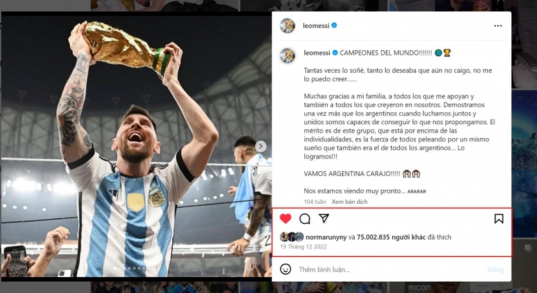Click the 19 Tháng 12 2022 date link
This screenshot has height=293, width=537.
[x=304, y=247]
